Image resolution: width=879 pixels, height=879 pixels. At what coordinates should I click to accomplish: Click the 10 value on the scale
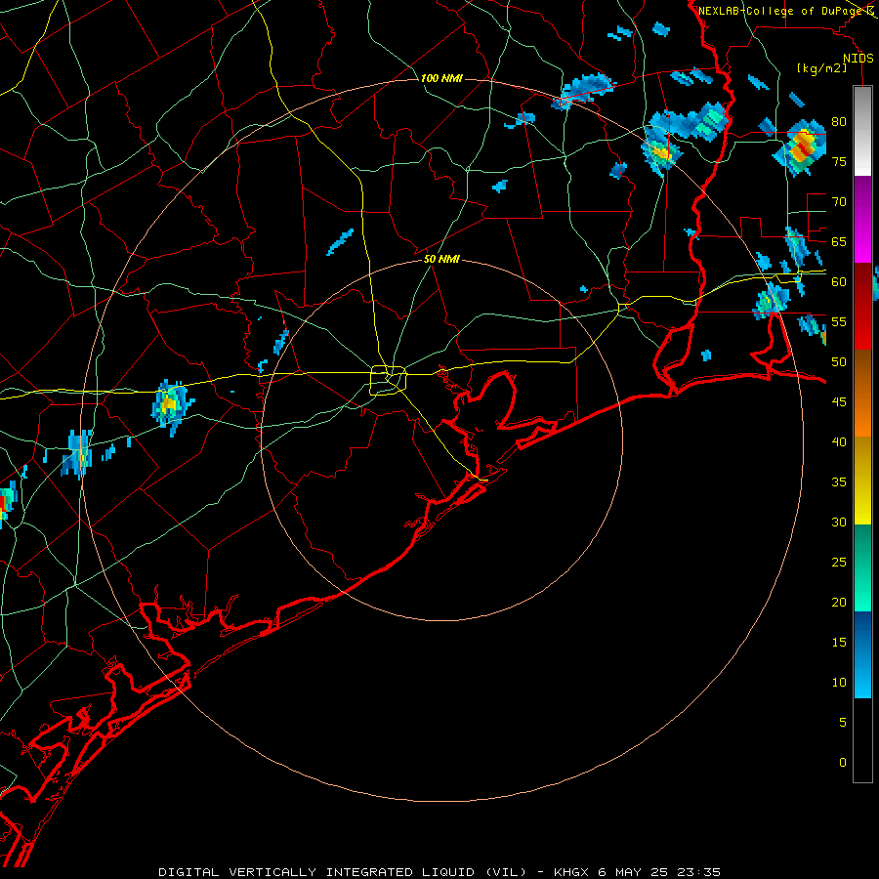pyautogui.click(x=839, y=683)
